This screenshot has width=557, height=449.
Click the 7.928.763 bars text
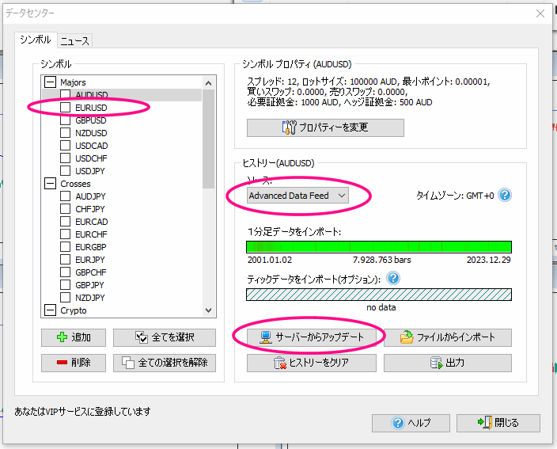(x=381, y=260)
